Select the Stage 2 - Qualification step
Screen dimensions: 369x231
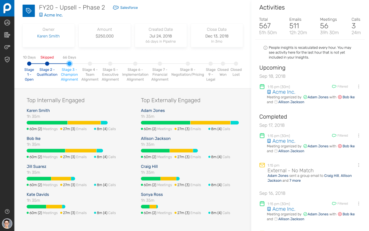click(47, 64)
